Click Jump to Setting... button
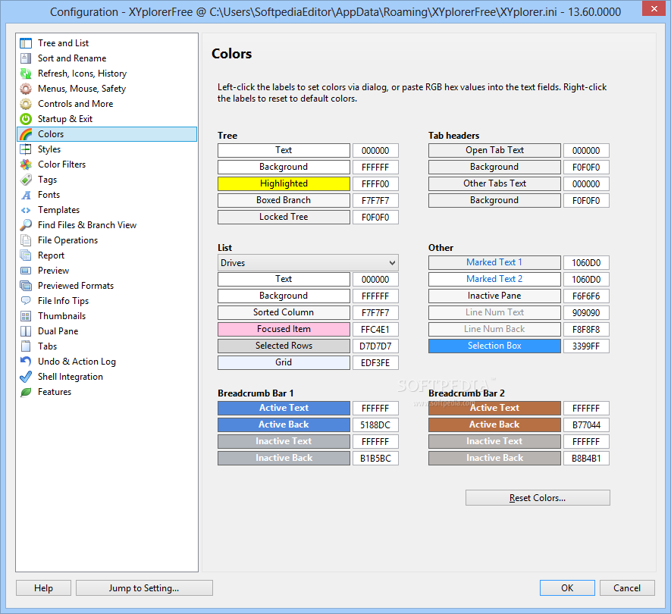671x614 pixels. coord(144,588)
